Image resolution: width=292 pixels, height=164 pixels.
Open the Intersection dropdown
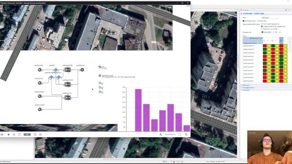point(267,32)
